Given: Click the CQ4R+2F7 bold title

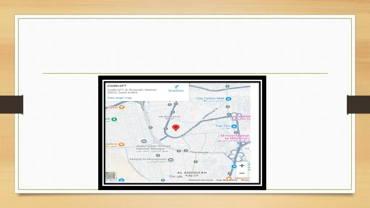Looking at the screenshot, I should (117, 86).
